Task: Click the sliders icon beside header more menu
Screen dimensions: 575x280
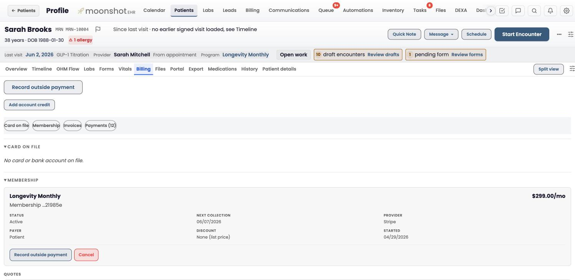Action: pos(571,34)
